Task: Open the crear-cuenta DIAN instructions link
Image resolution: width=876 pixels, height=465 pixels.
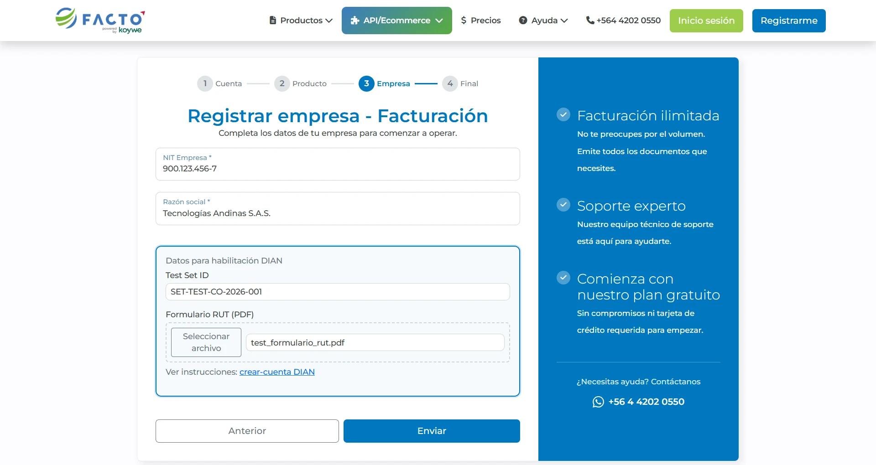Action: click(277, 372)
